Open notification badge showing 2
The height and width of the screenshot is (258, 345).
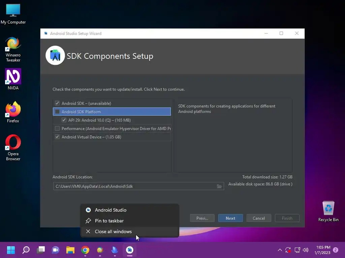click(336, 250)
